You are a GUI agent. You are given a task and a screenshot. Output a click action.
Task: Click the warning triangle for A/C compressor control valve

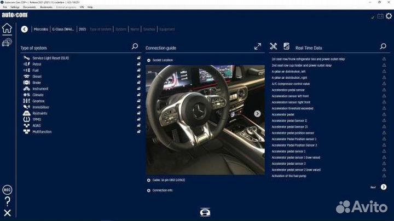pyautogui.click(x=384, y=84)
